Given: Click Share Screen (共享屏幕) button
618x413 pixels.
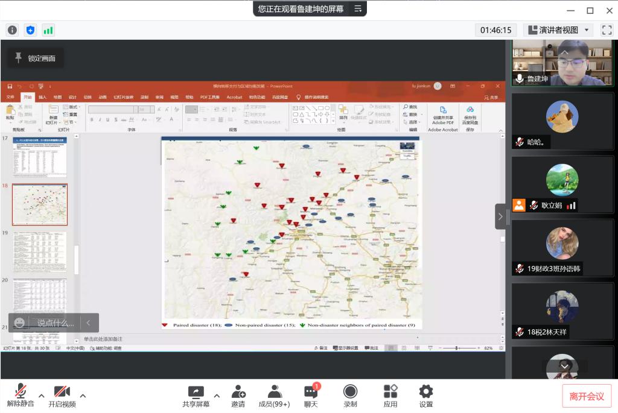Looking at the screenshot, I should click(196, 396).
